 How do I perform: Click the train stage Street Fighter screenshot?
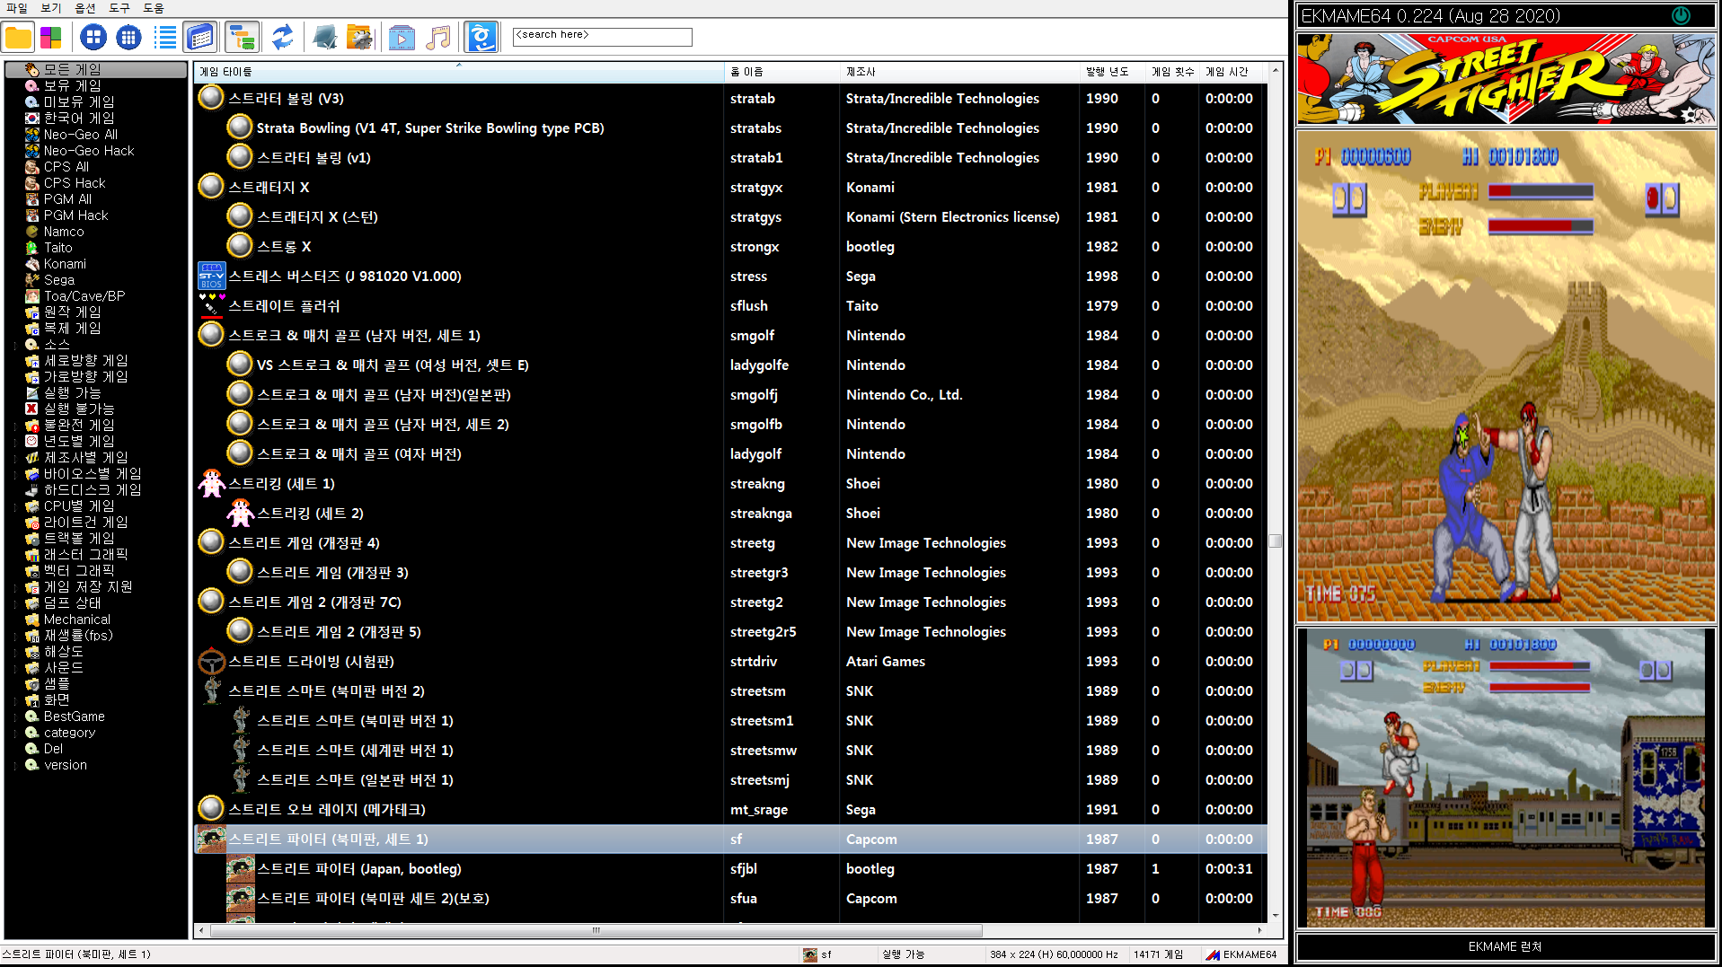point(1506,778)
